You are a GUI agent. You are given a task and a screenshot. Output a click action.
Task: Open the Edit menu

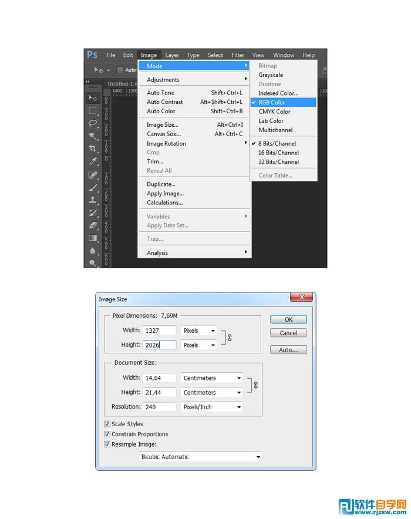pos(128,55)
